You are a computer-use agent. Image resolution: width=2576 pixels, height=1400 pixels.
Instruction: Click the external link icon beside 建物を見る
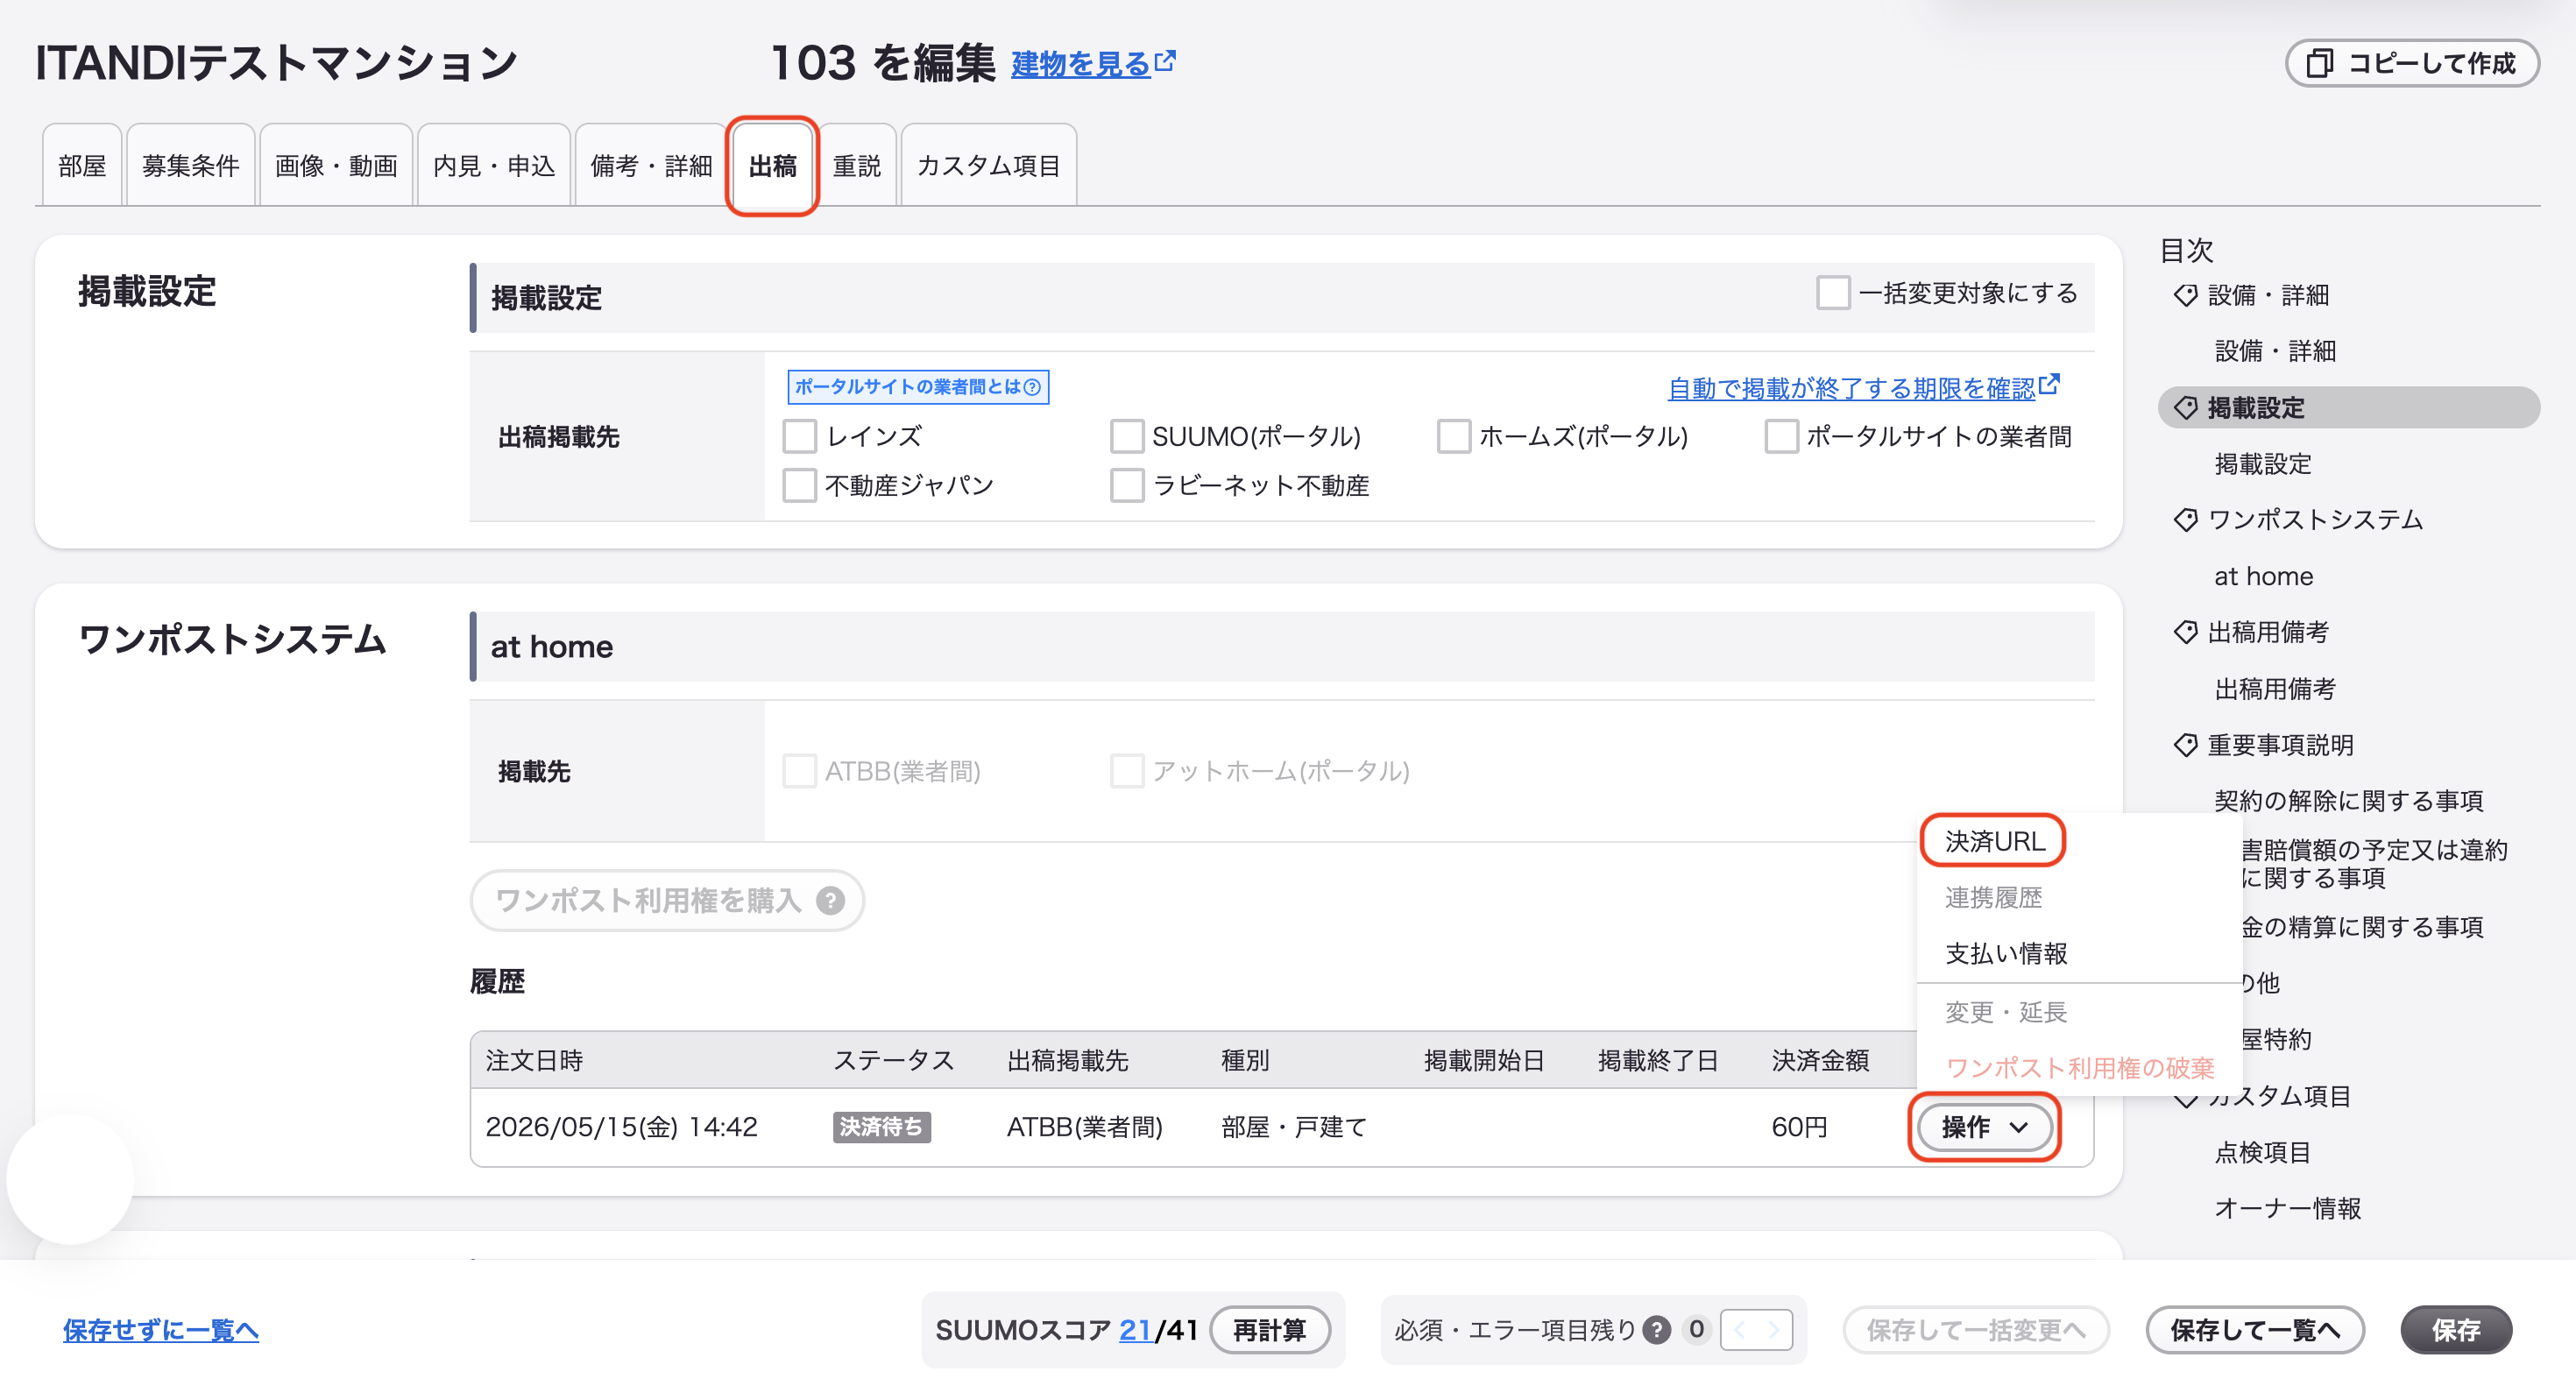coord(1164,61)
